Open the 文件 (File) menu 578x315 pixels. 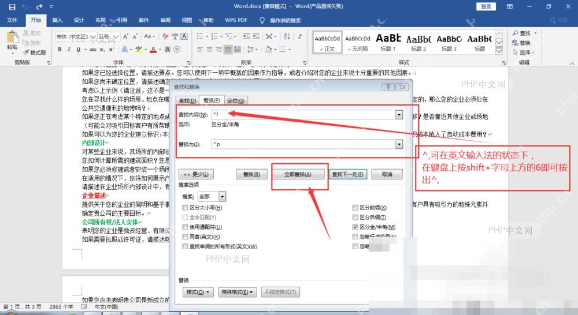[12, 20]
